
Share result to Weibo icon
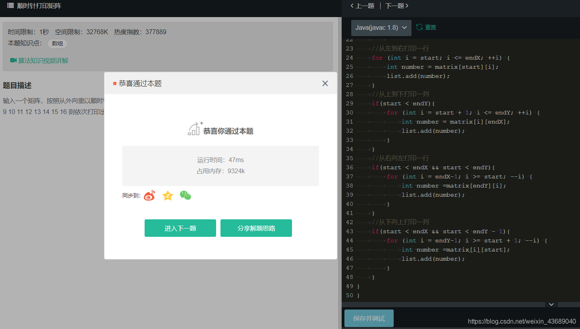(x=149, y=195)
